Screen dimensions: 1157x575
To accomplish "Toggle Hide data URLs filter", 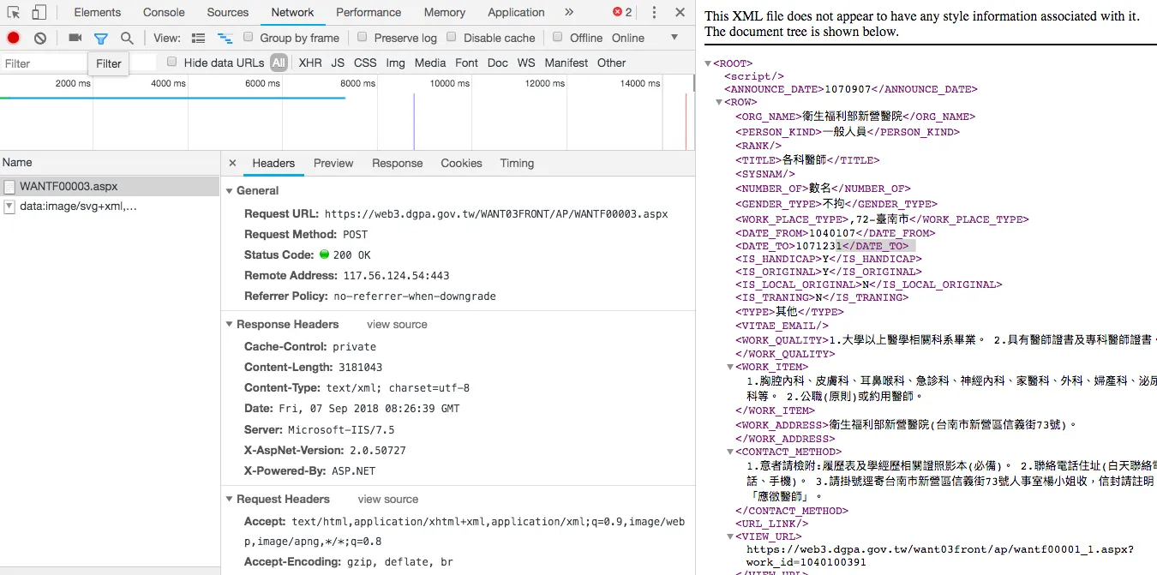I will point(172,62).
